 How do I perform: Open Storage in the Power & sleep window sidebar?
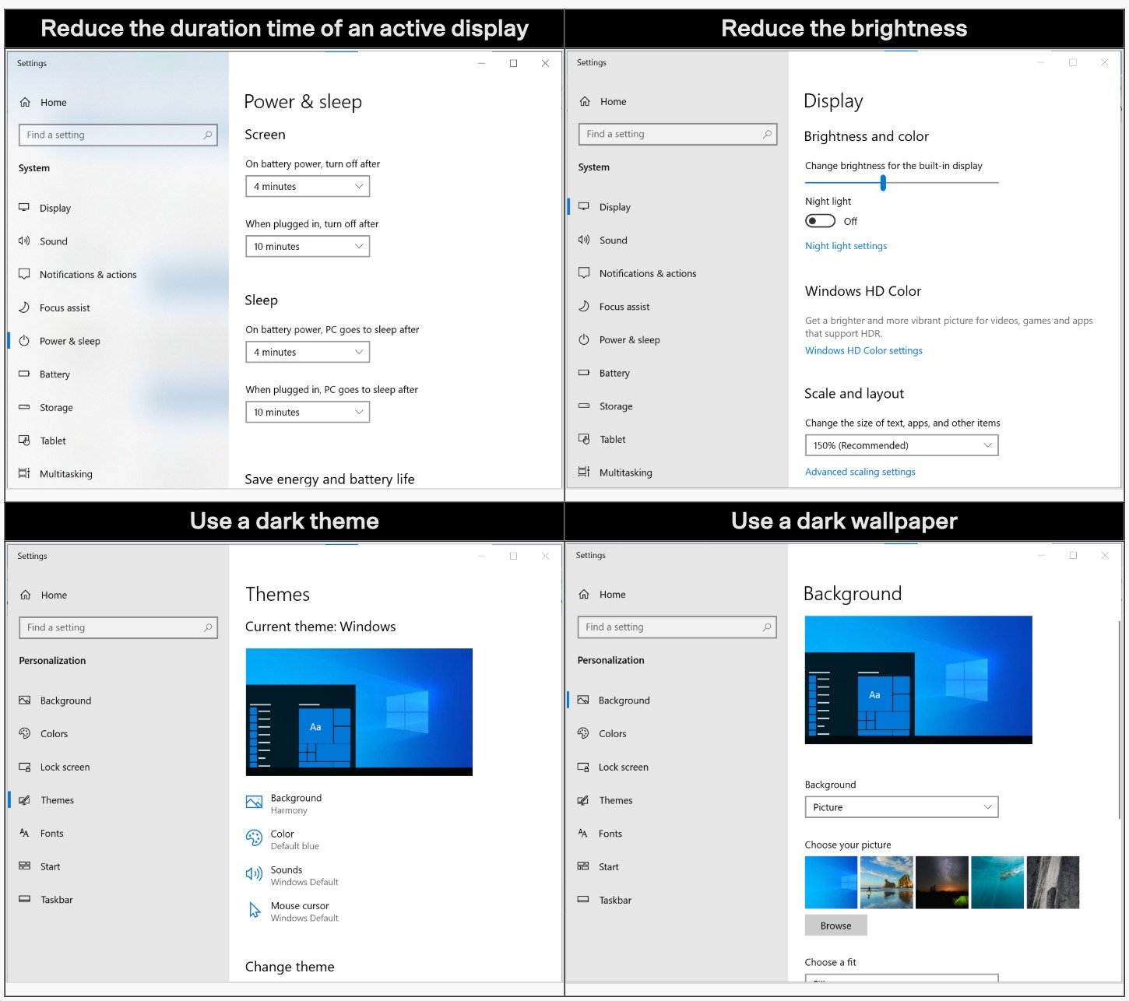click(56, 408)
